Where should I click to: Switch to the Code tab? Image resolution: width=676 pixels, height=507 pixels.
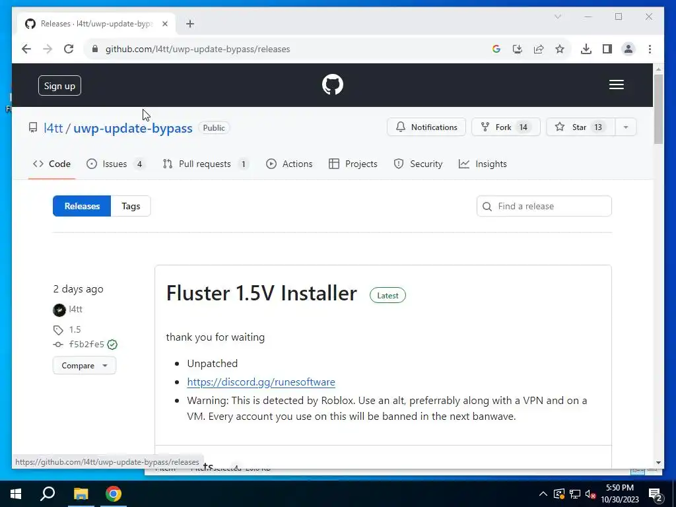pos(51,164)
